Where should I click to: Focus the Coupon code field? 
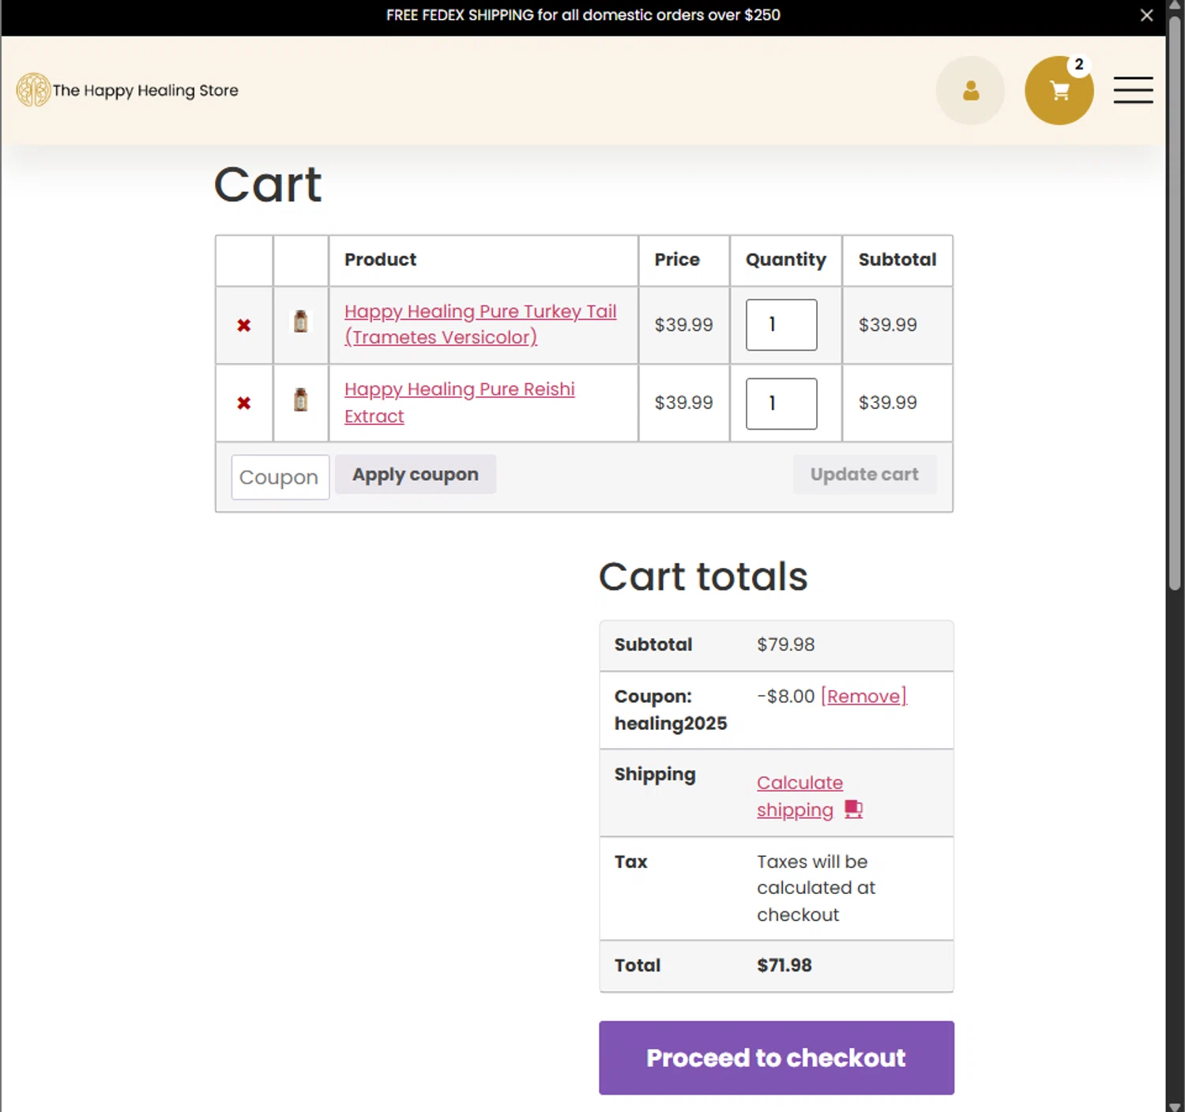click(280, 477)
